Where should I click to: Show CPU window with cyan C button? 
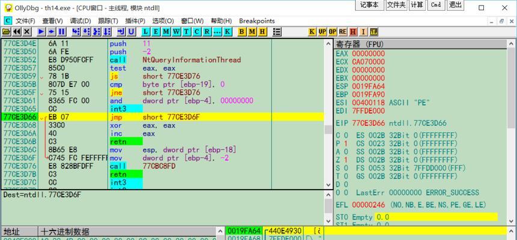[x=197, y=32]
